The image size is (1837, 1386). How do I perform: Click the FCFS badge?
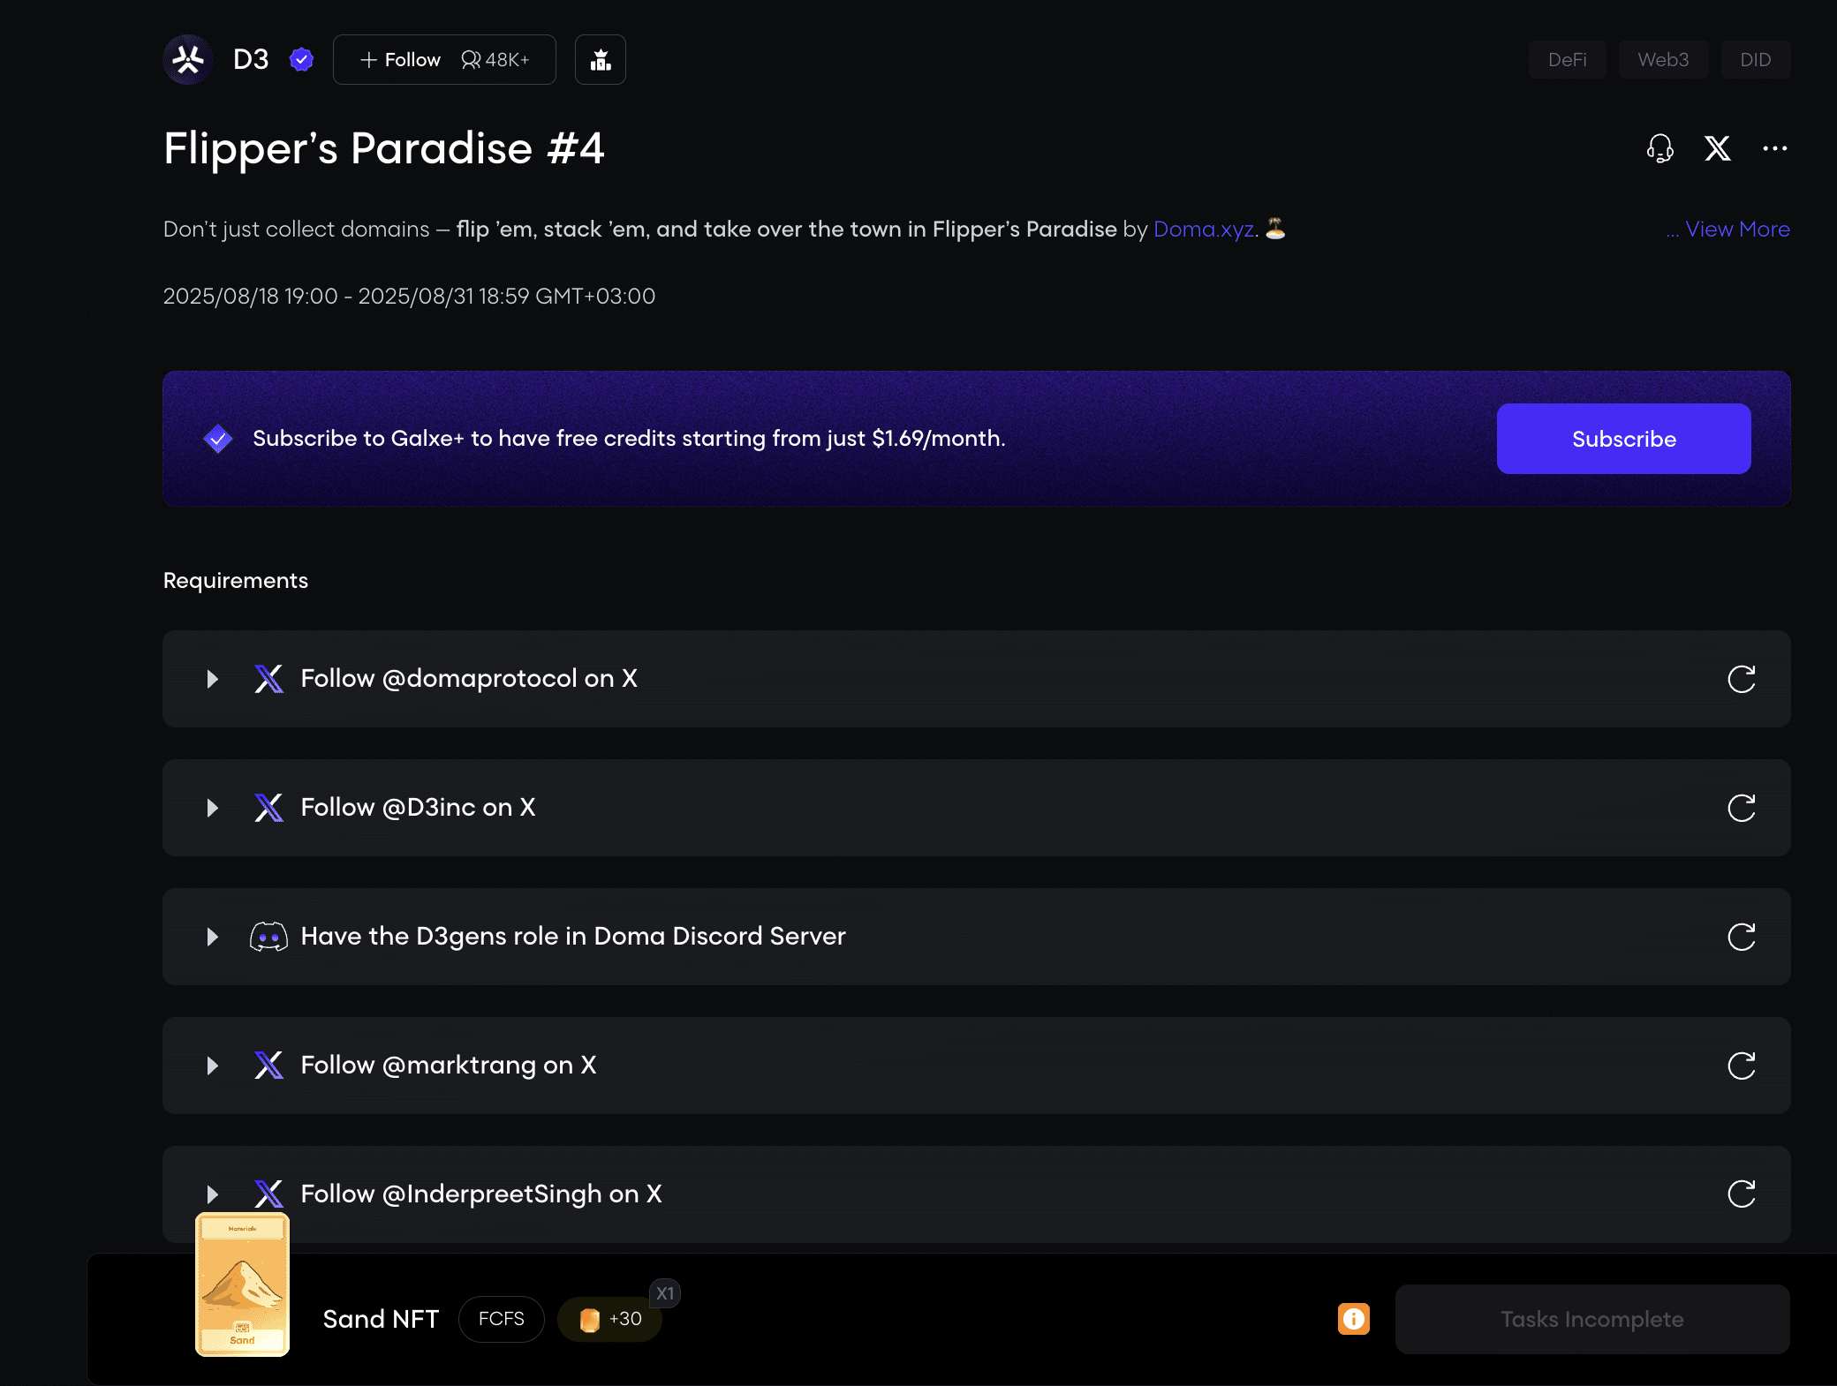(501, 1319)
